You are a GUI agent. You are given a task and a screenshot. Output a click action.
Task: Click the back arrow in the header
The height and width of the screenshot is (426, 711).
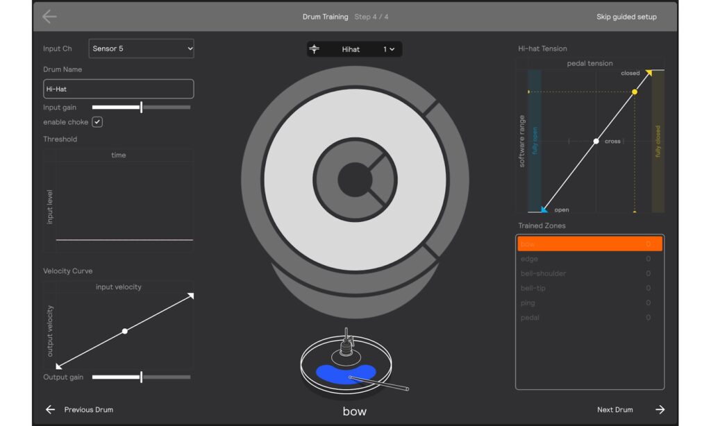pos(49,17)
